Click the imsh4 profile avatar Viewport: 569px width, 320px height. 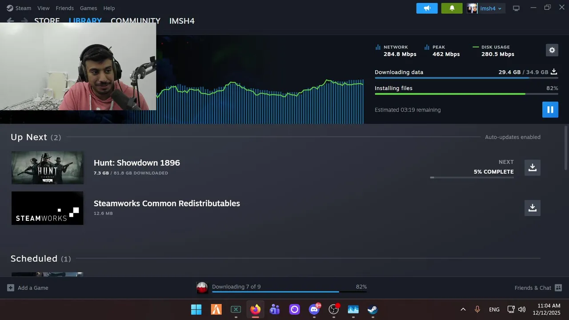[x=472, y=8]
